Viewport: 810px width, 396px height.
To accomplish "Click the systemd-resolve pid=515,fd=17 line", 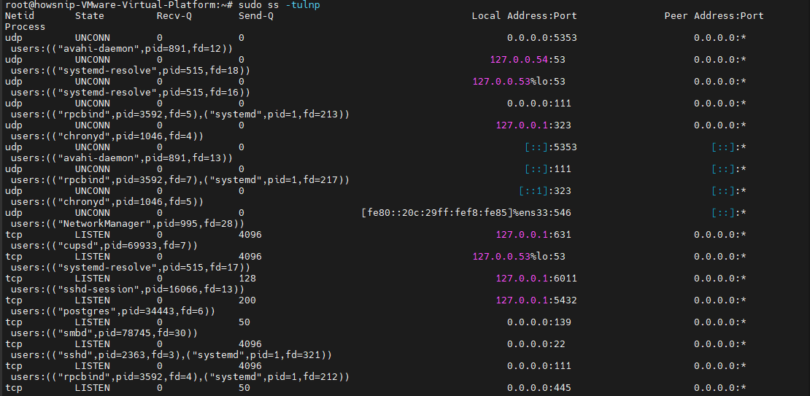I will tap(130, 268).
